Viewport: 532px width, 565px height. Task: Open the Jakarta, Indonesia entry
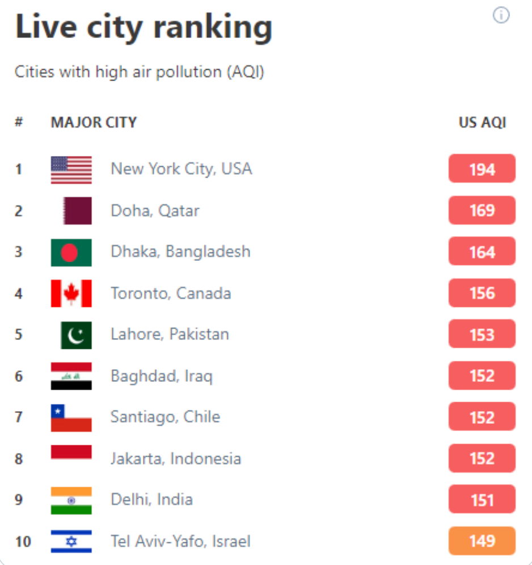[176, 458]
